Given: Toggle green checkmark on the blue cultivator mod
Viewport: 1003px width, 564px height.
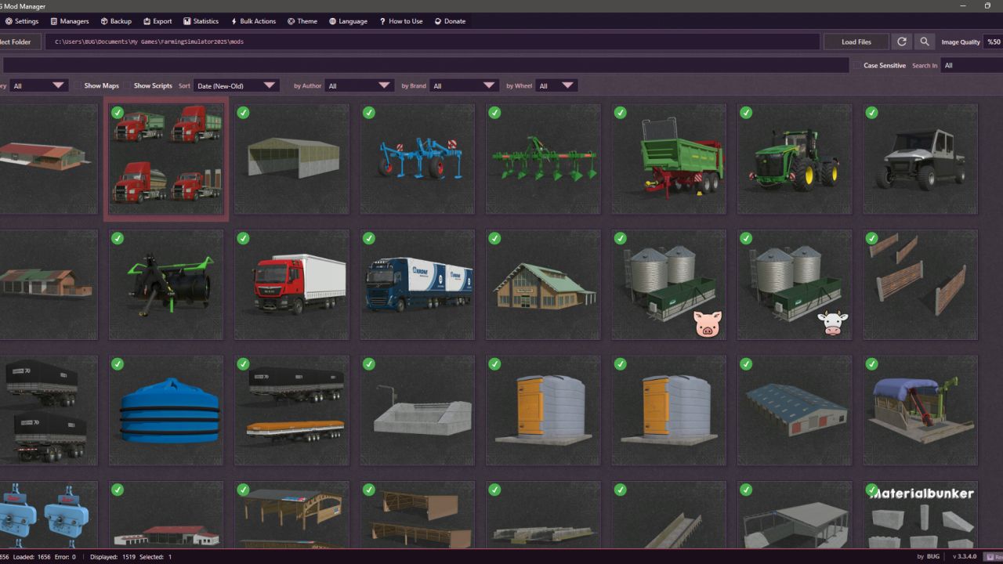Looking at the screenshot, I should tap(369, 113).
